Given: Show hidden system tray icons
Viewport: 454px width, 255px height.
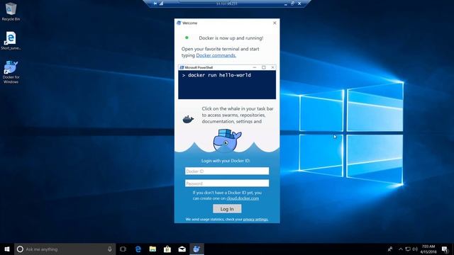Looking at the screenshot, I should pos(400,249).
